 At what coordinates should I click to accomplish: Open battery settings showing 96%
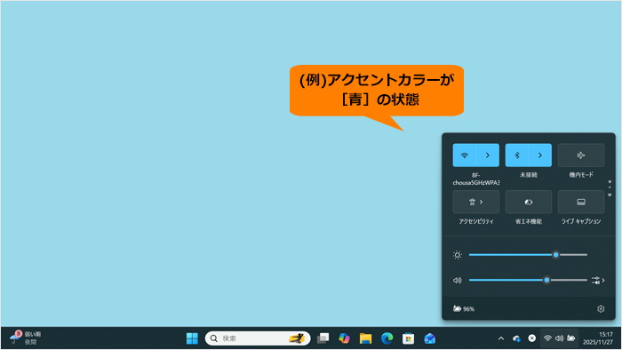[x=464, y=309]
